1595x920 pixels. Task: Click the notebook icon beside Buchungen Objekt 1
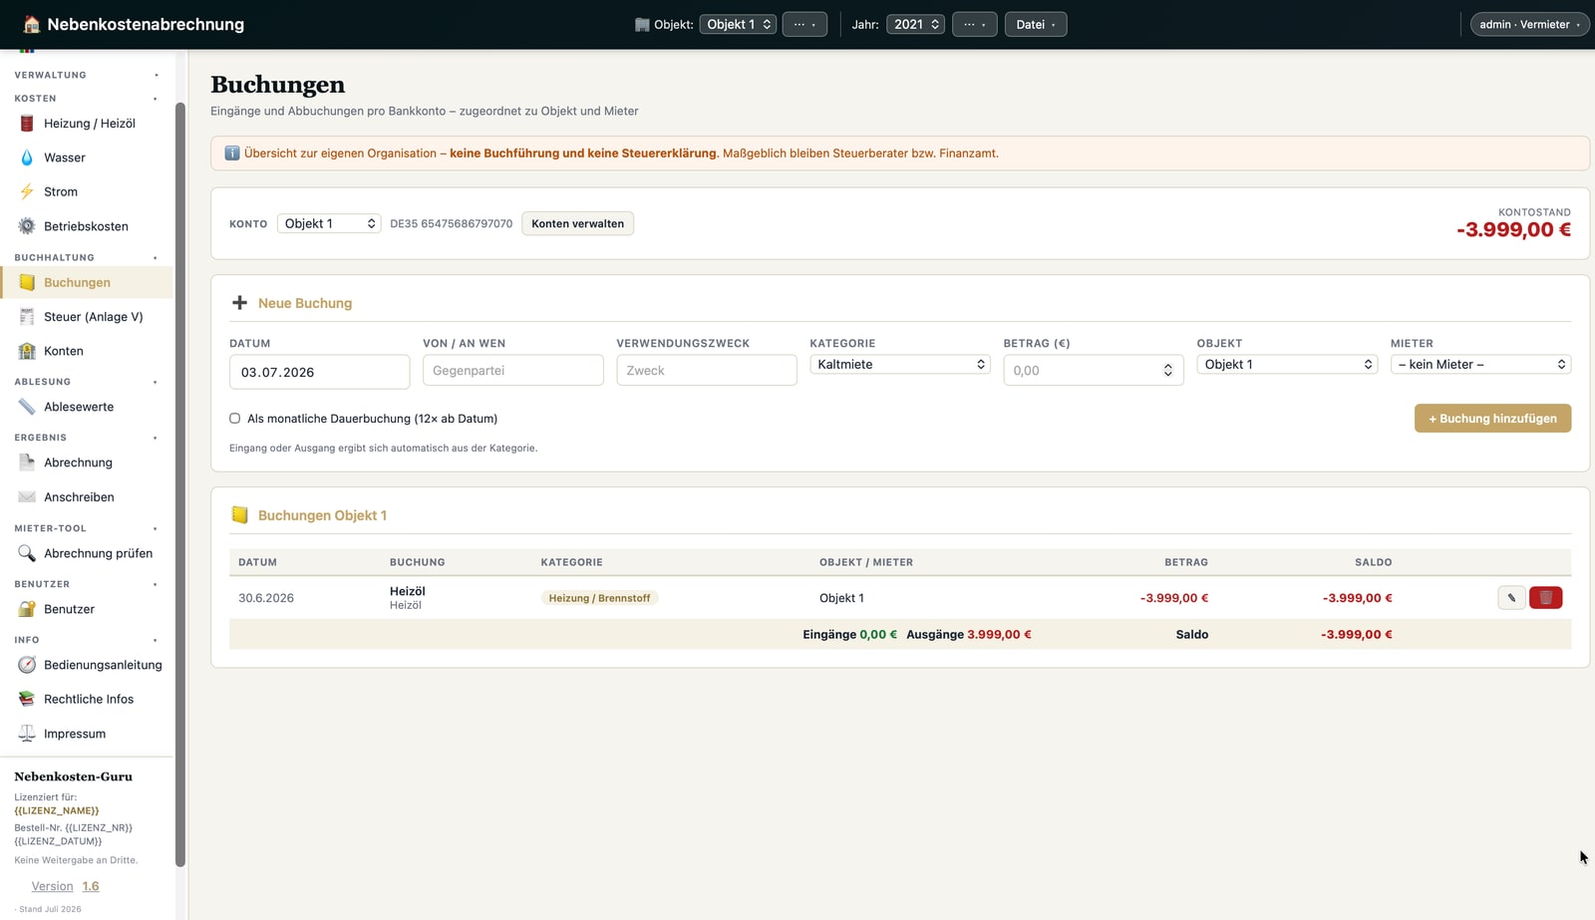[x=239, y=515]
